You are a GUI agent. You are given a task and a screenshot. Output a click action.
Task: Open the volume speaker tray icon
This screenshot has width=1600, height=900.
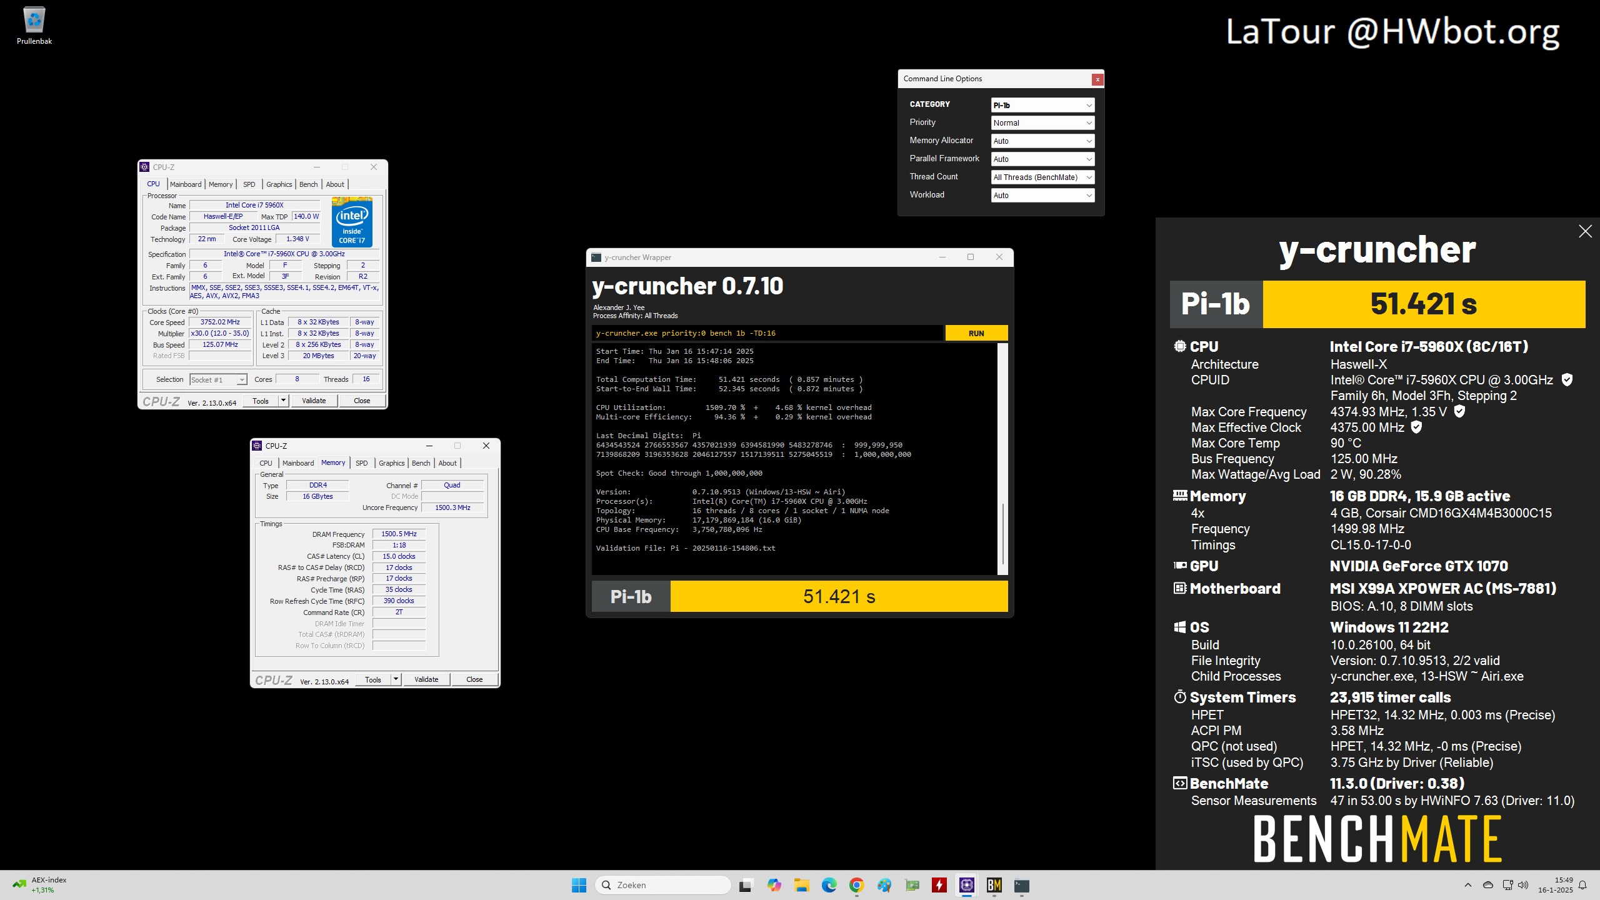pos(1523,885)
